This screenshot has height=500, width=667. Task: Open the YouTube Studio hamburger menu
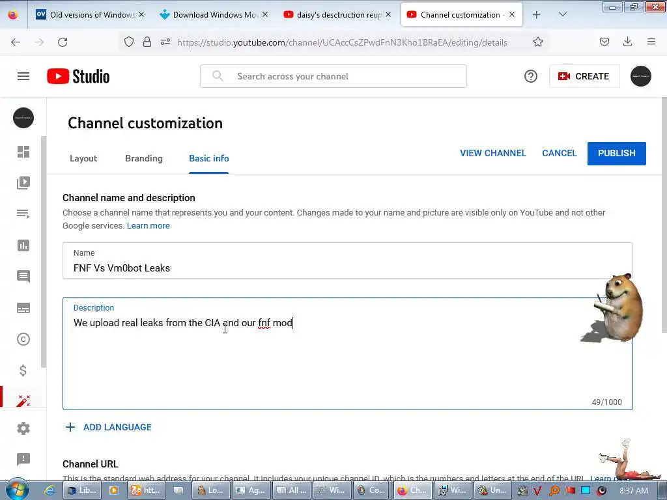[23, 76]
